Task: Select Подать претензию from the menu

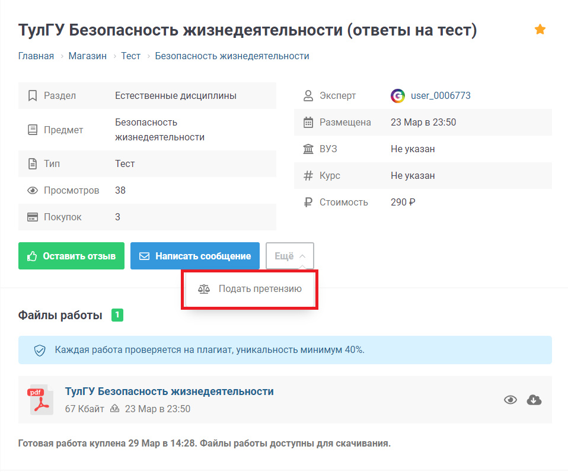Action: 260,289
